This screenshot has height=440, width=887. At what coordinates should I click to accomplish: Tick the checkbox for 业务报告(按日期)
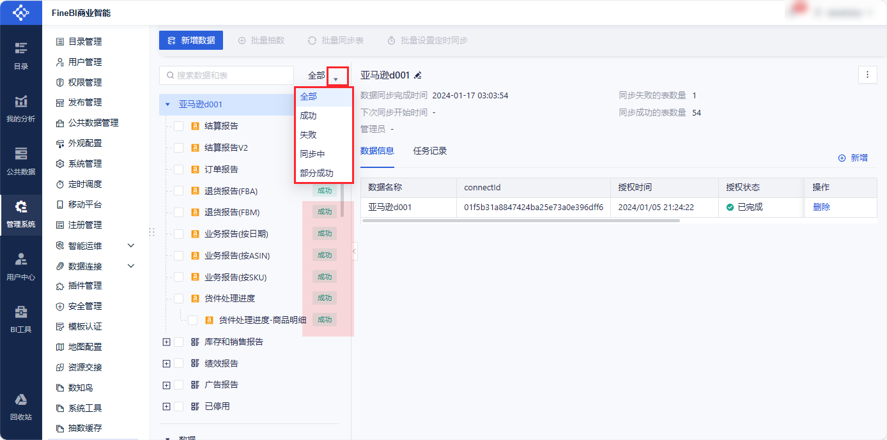point(178,234)
